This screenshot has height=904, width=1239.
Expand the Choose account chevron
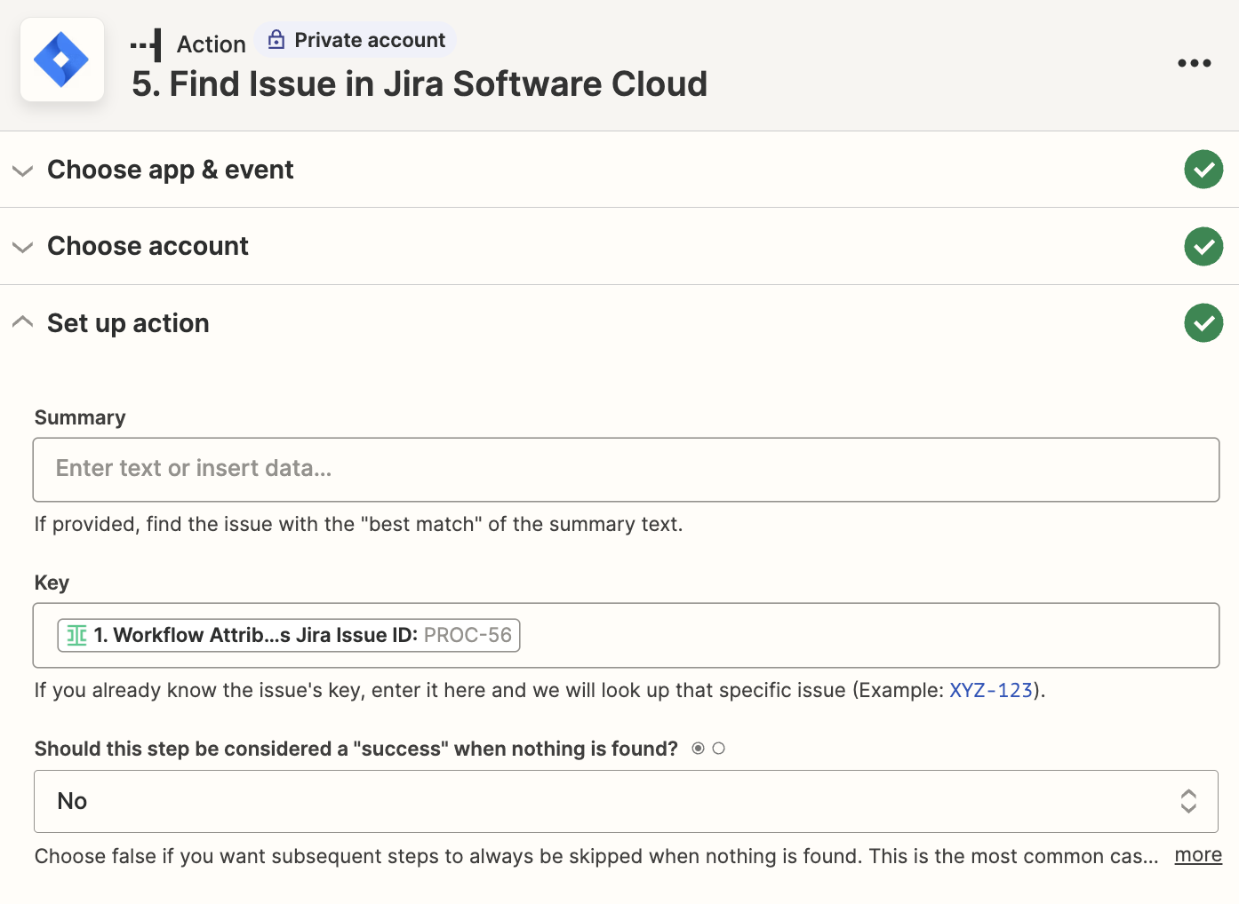pos(23,247)
